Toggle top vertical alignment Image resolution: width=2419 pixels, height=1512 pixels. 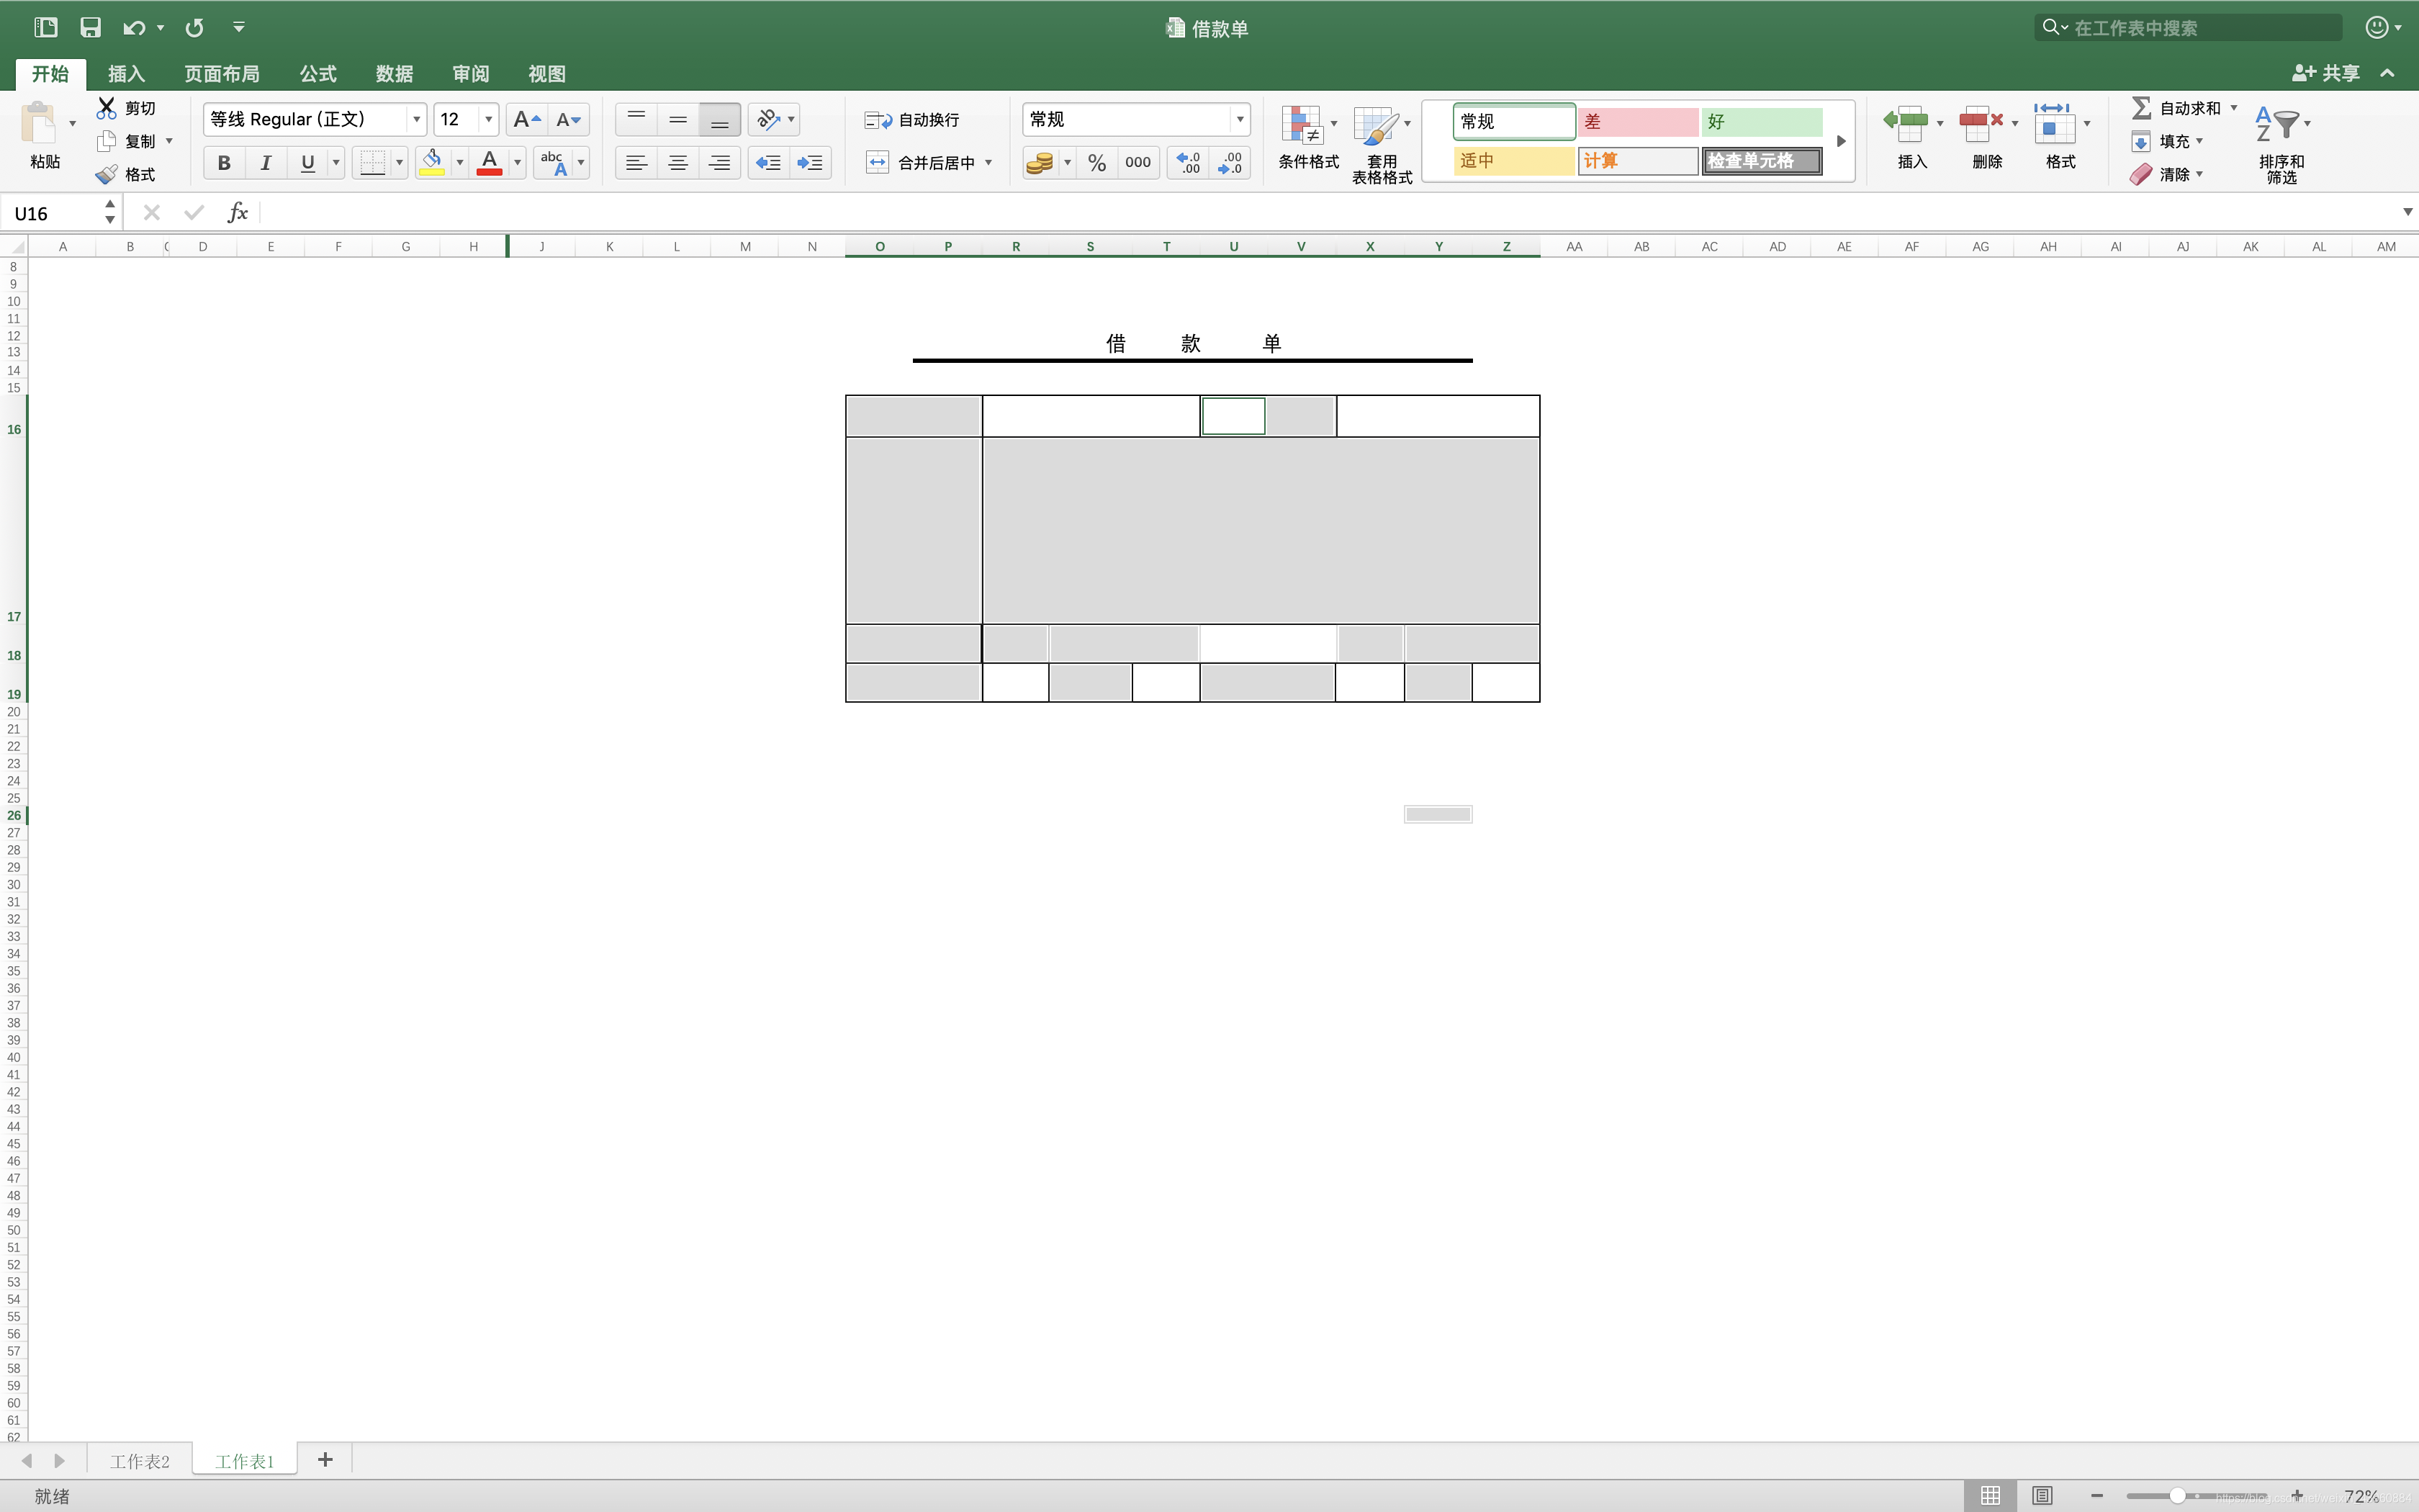tap(636, 120)
